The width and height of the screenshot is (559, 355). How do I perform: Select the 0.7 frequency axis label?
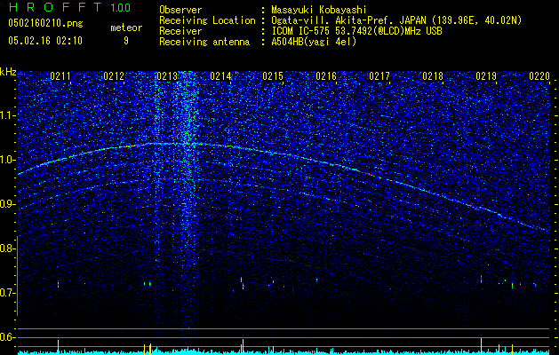pos(8,293)
